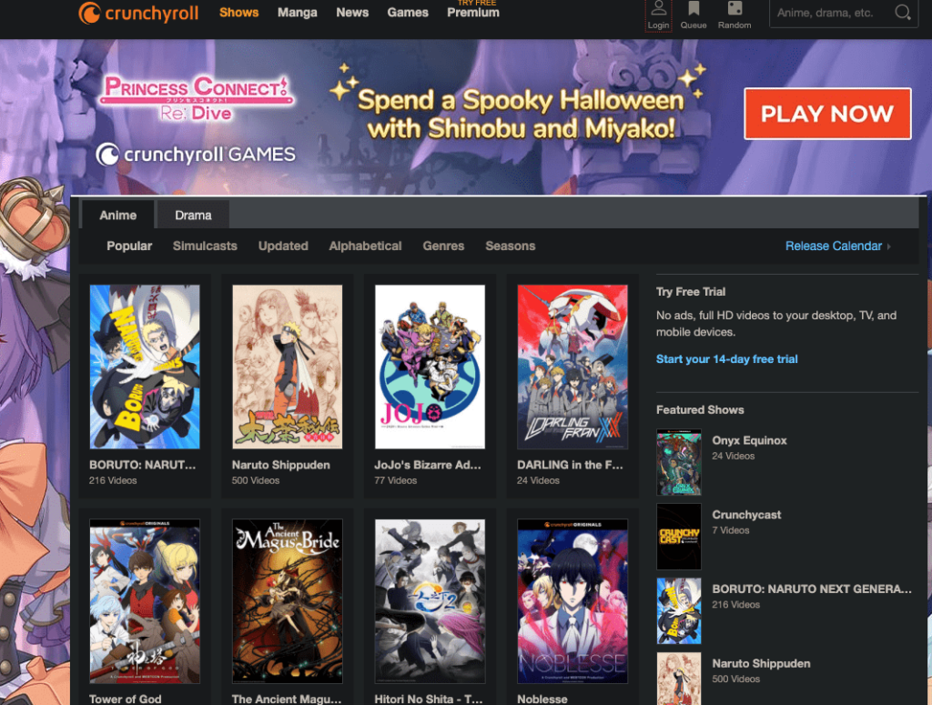Screen dimensions: 932x705
Task: Open the Manga menu item
Action: tap(298, 13)
